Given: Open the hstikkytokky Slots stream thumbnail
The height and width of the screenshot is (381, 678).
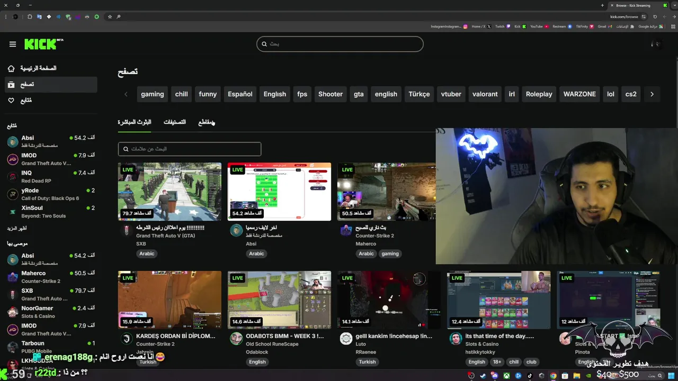Looking at the screenshot, I should pos(498,300).
